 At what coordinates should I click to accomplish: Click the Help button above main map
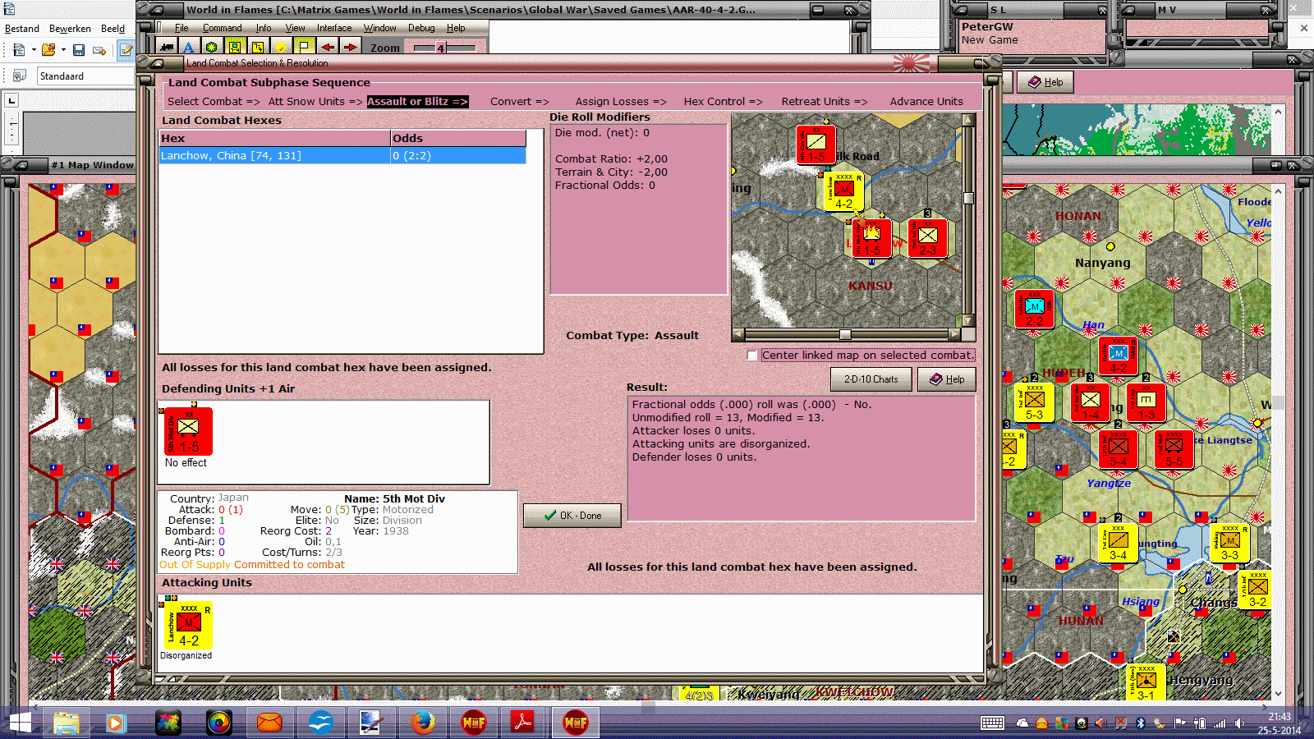(1045, 82)
